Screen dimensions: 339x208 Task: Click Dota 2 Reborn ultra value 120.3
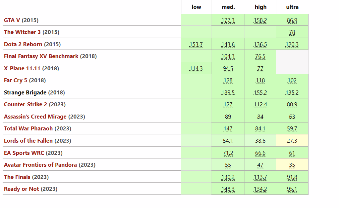[292, 45]
